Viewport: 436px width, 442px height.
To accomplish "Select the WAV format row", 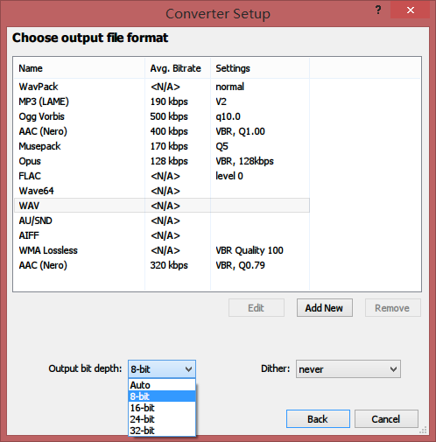I will pos(162,206).
